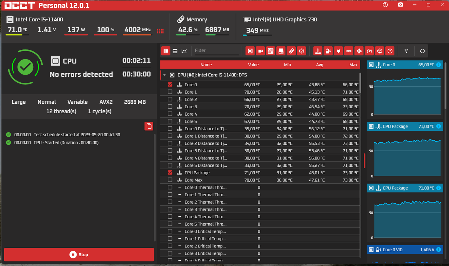
Task: Click the Core 2 Thermal Thro... row name
Action: click(x=206, y=202)
